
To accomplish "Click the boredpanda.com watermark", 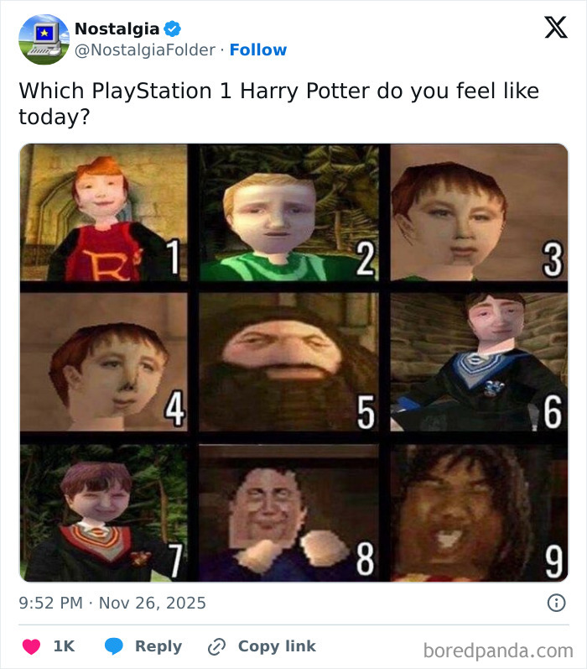I will coord(498,651).
